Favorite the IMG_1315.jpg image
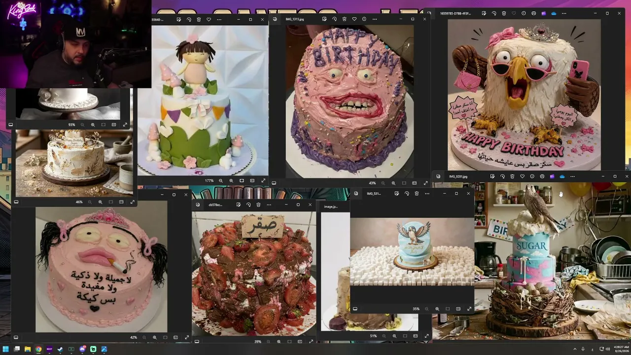The image size is (631, 355). click(x=354, y=19)
